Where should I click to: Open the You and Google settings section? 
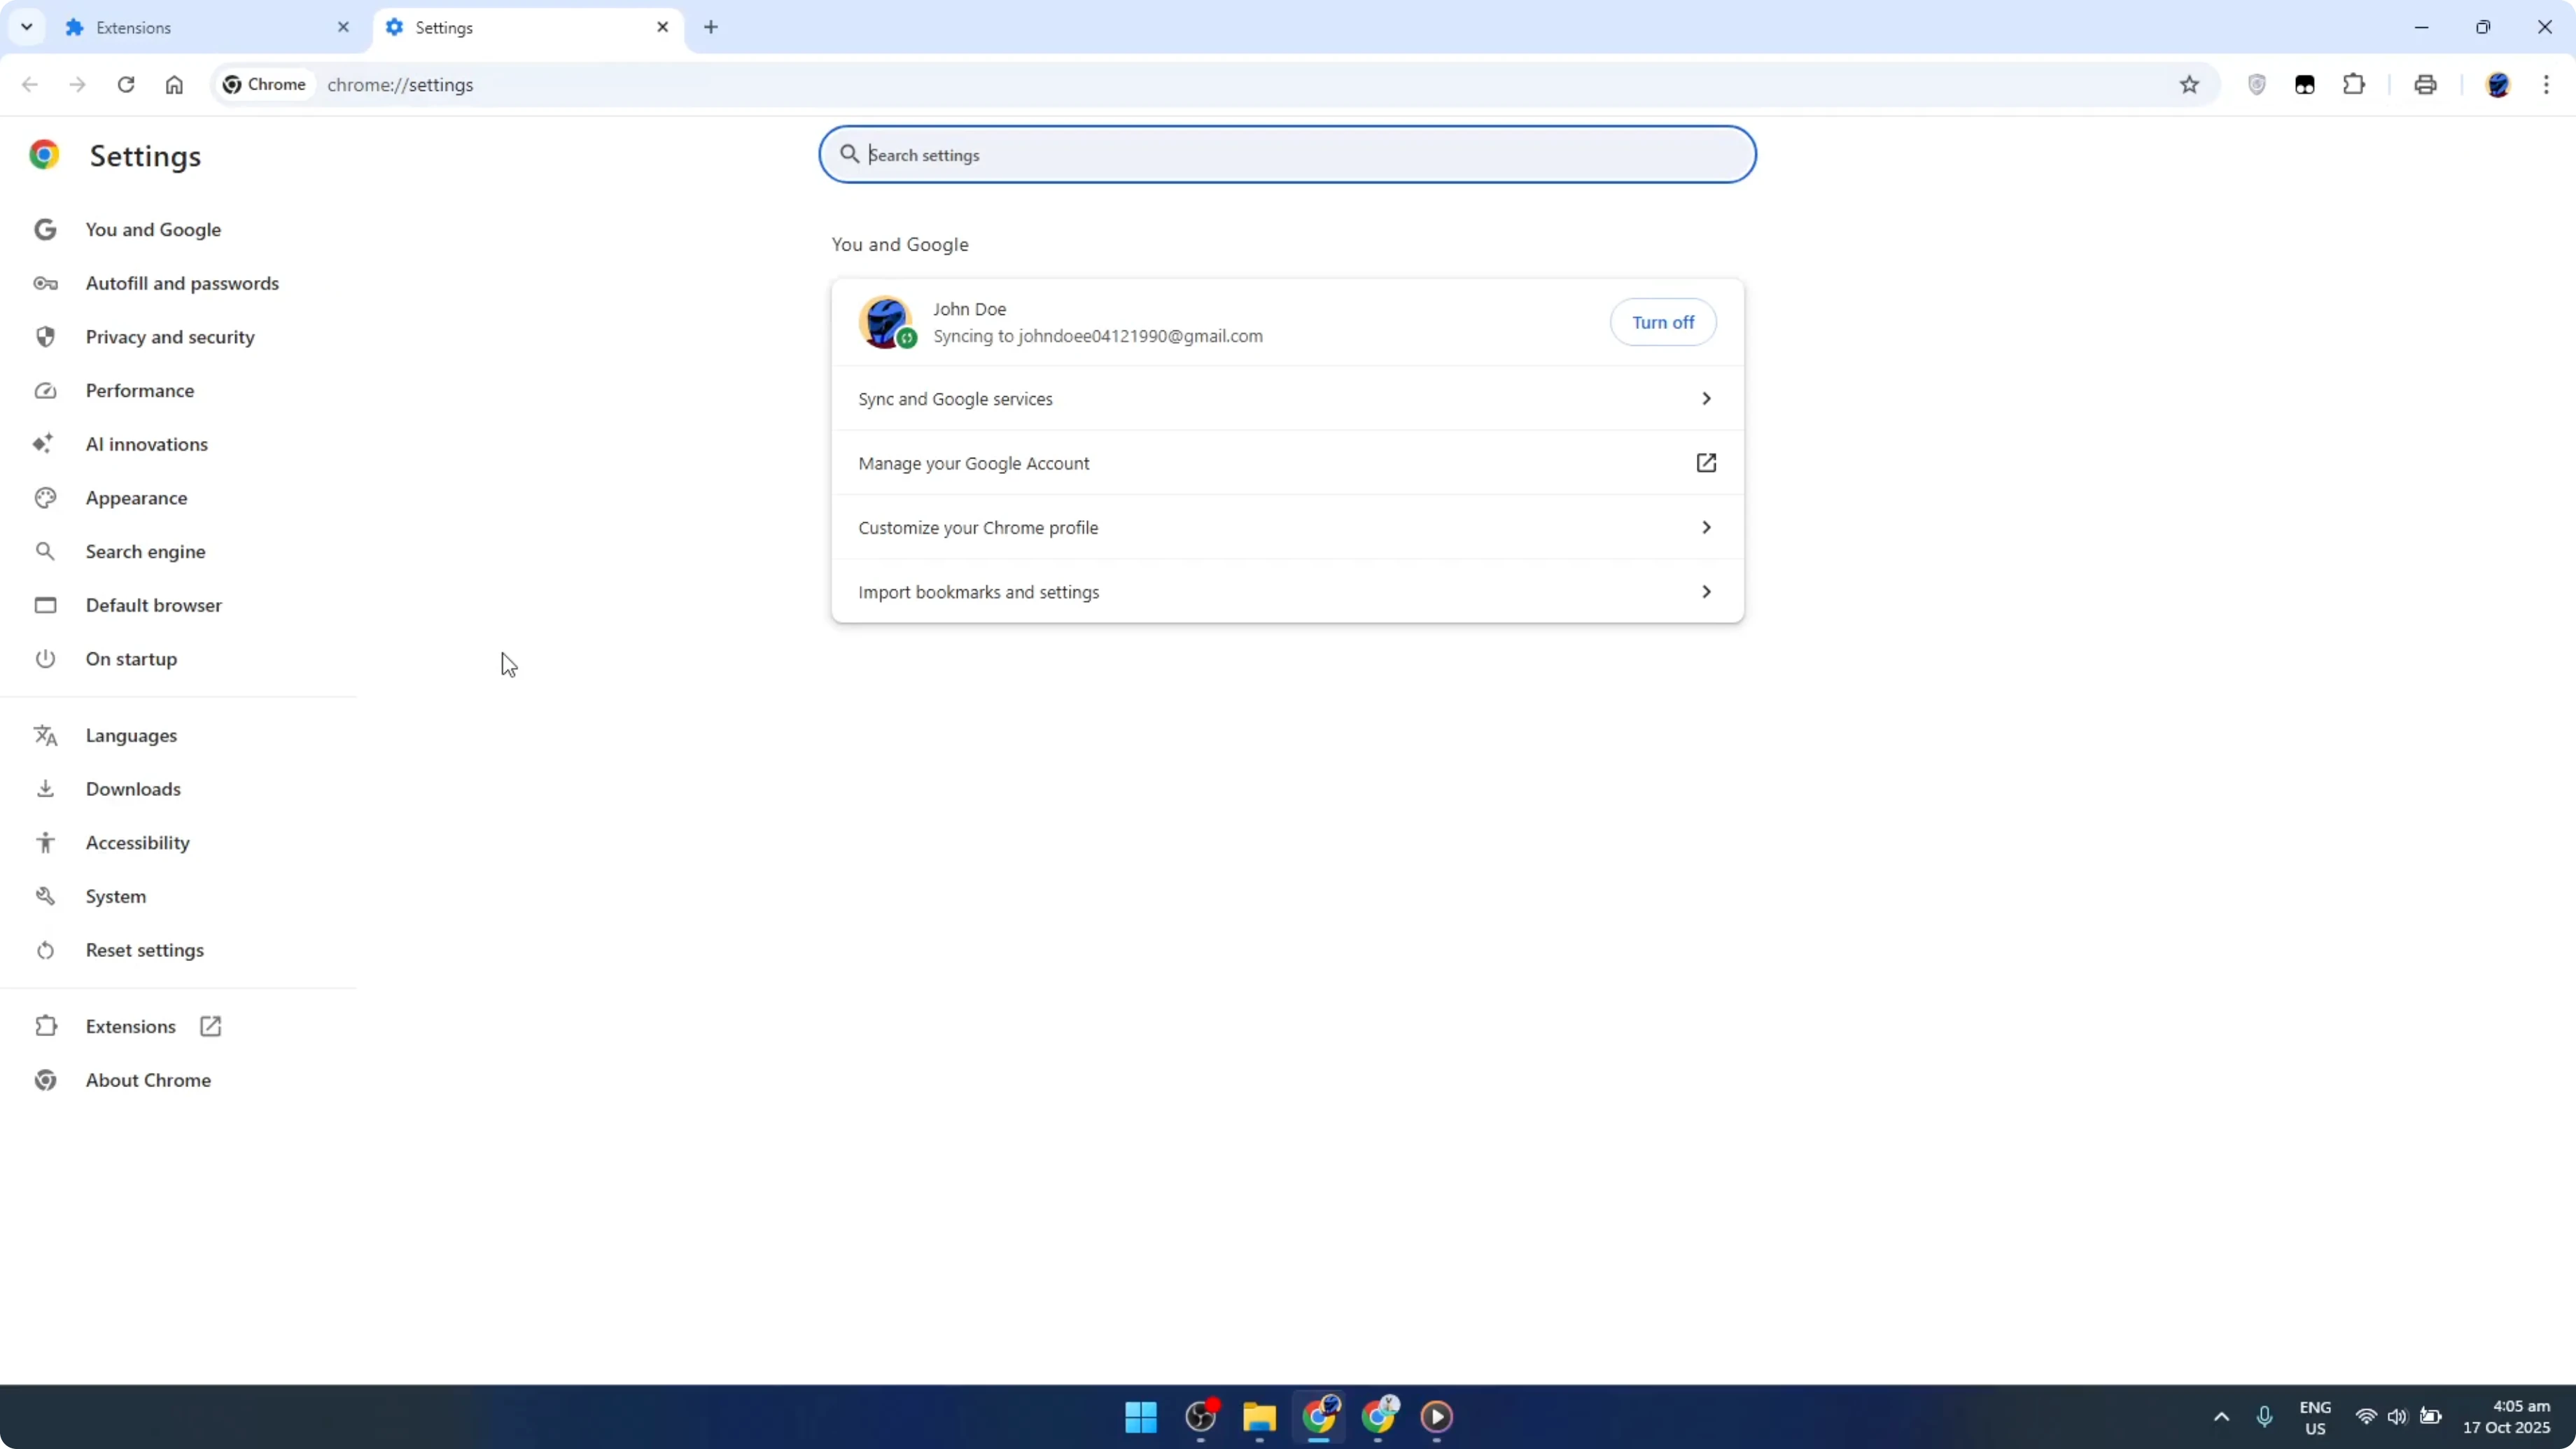152,229
